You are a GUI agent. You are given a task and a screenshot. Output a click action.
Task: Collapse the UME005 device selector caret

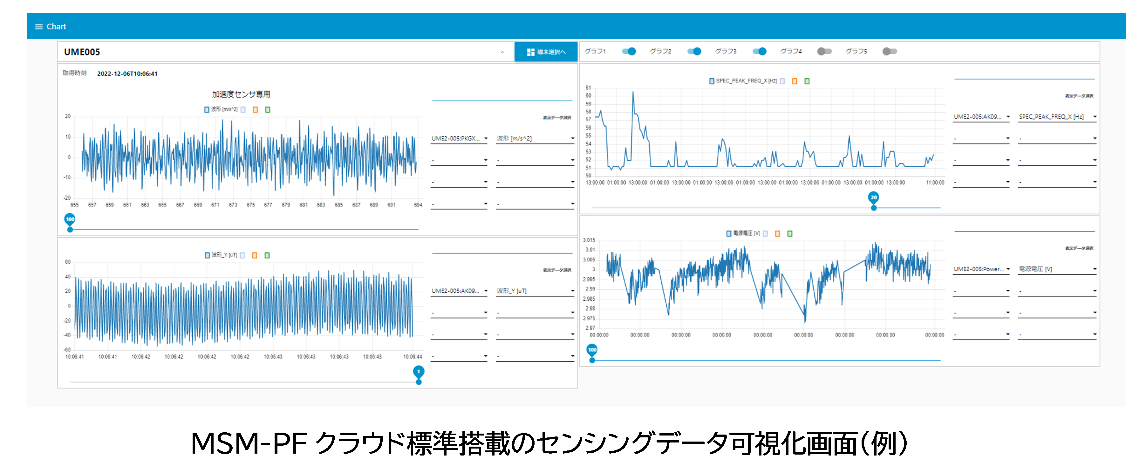502,52
